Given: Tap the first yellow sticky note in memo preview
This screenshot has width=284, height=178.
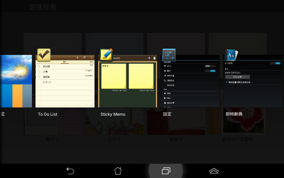Looking at the screenshot, I should click(114, 76).
